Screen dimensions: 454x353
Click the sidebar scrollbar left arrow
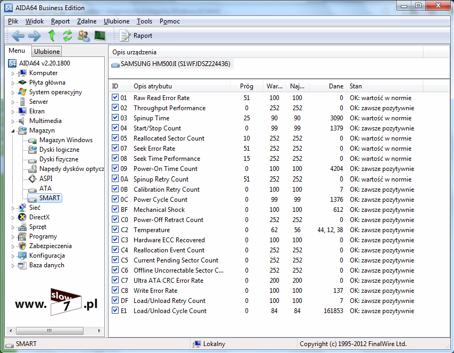[x=11, y=331]
